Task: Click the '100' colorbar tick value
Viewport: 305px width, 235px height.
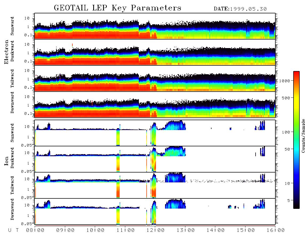Action: pyautogui.click(x=286, y=132)
